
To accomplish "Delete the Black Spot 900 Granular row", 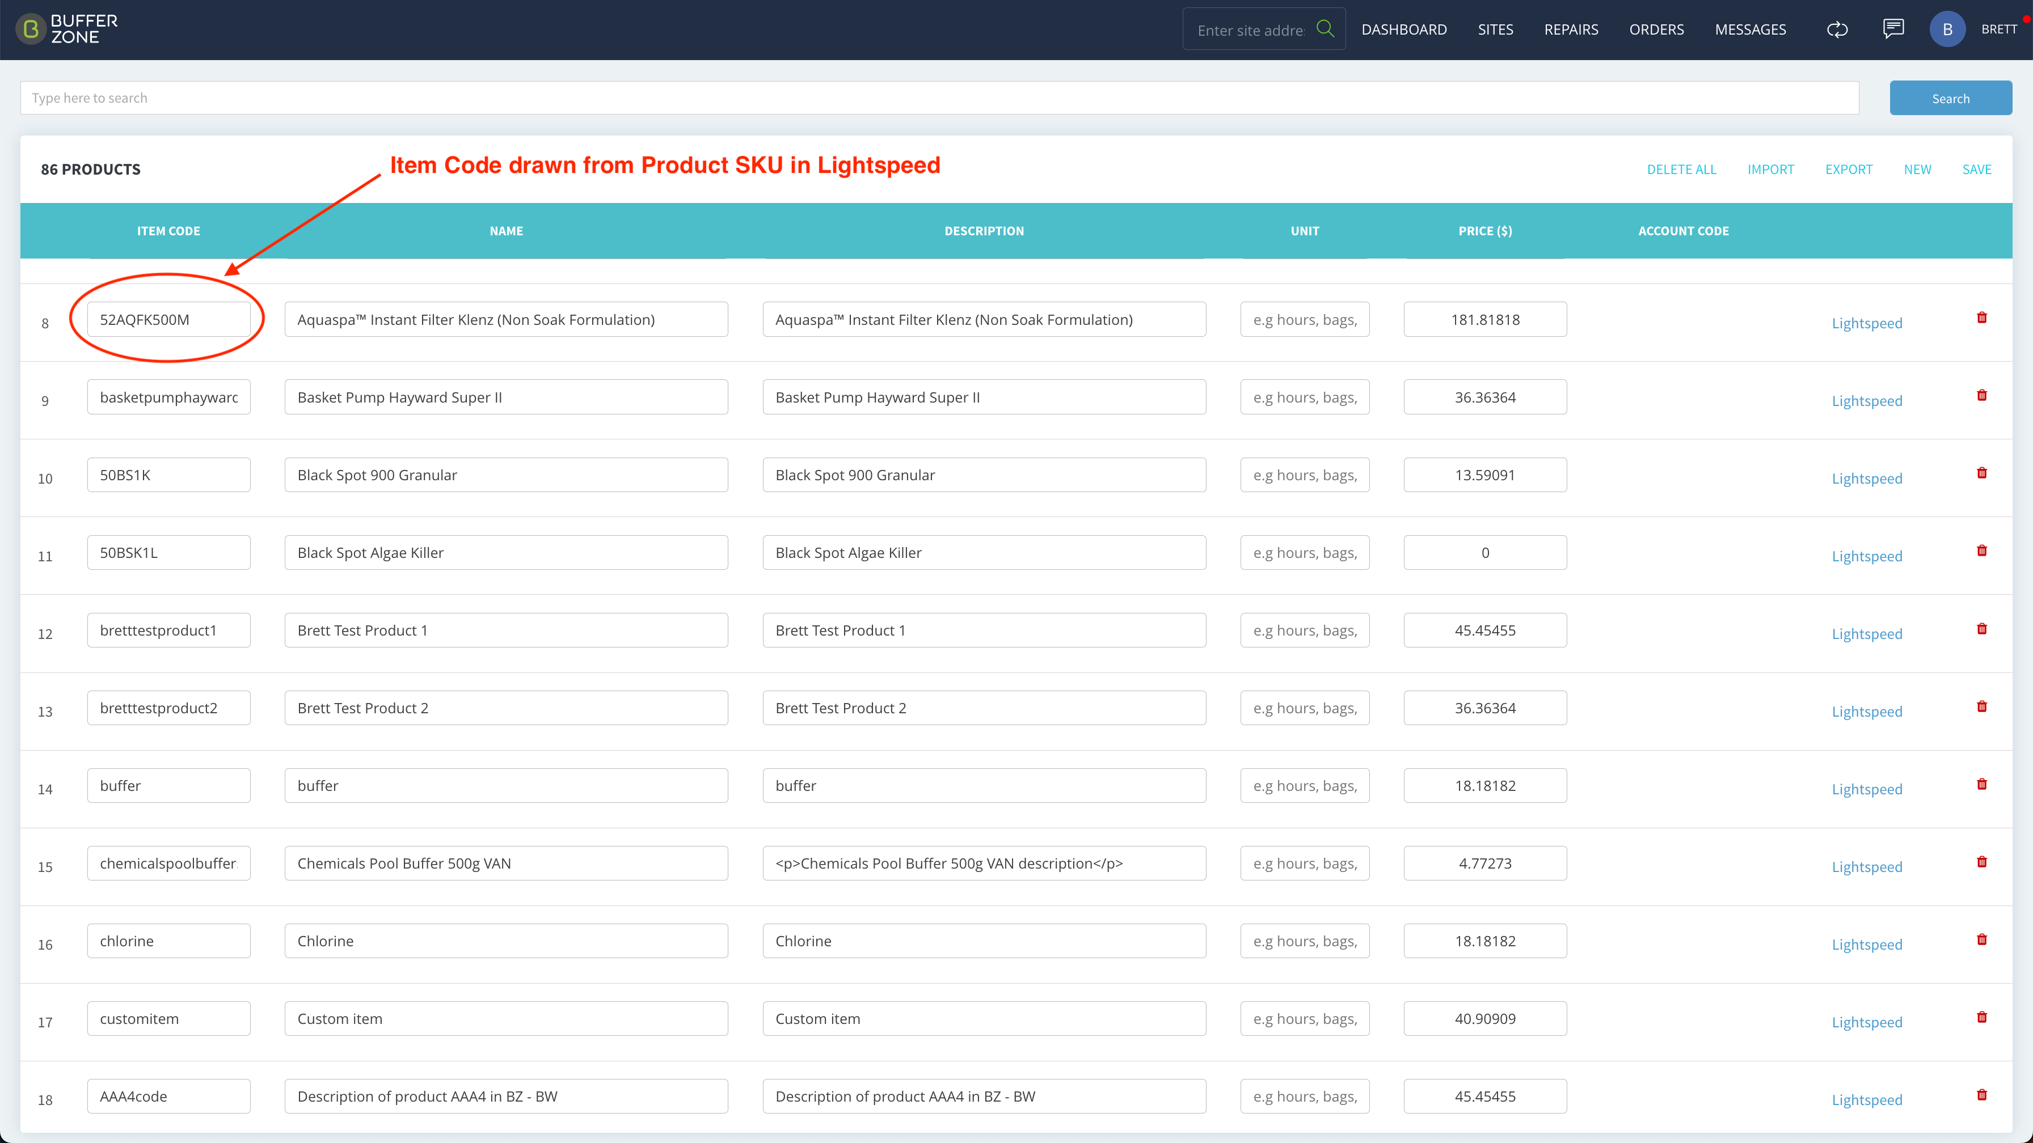I will (1982, 473).
